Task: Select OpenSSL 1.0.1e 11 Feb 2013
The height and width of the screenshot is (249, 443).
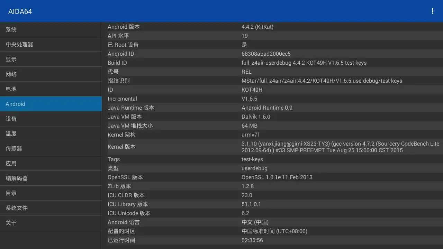Action: click(277, 177)
